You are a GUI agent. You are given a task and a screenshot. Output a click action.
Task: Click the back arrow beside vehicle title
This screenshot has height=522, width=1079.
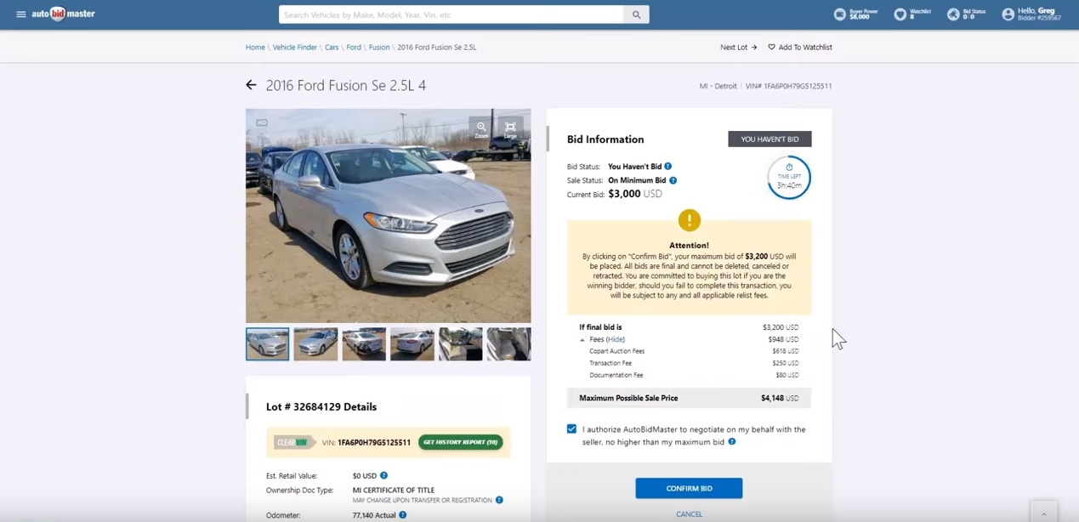coord(251,85)
